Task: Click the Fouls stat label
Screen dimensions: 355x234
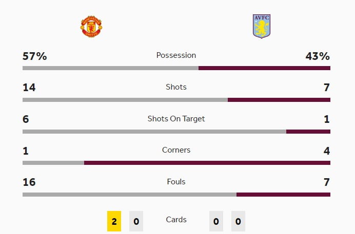Action: point(176,182)
